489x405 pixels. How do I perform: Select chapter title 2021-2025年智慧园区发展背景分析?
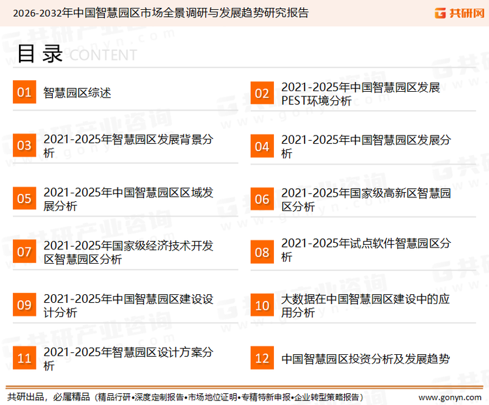coord(128,146)
